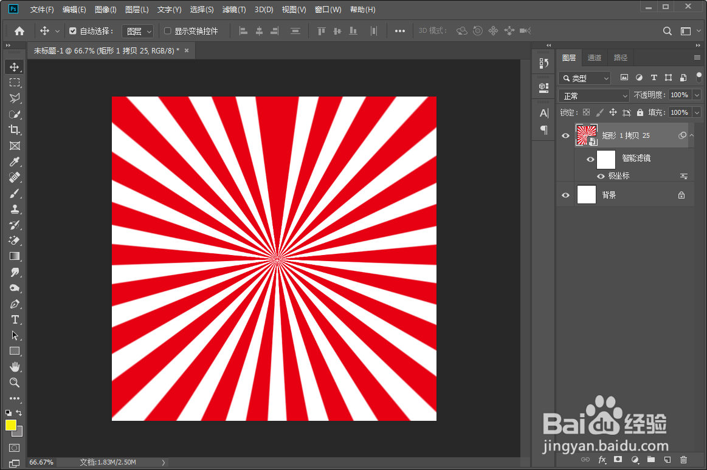Image resolution: width=707 pixels, height=470 pixels.
Task: Create new fill or adjustment layer
Action: 635,460
